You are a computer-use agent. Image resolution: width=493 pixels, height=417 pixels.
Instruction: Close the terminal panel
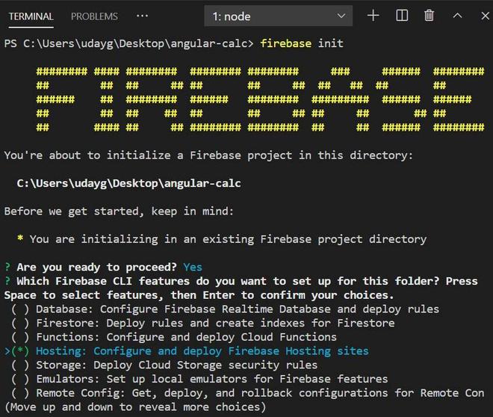click(485, 16)
